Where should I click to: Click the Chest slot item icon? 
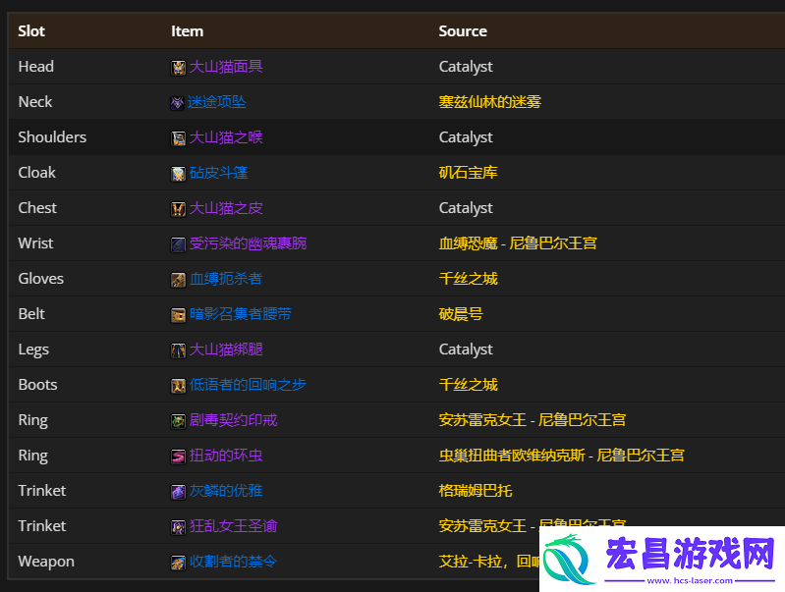pyautogui.click(x=178, y=209)
